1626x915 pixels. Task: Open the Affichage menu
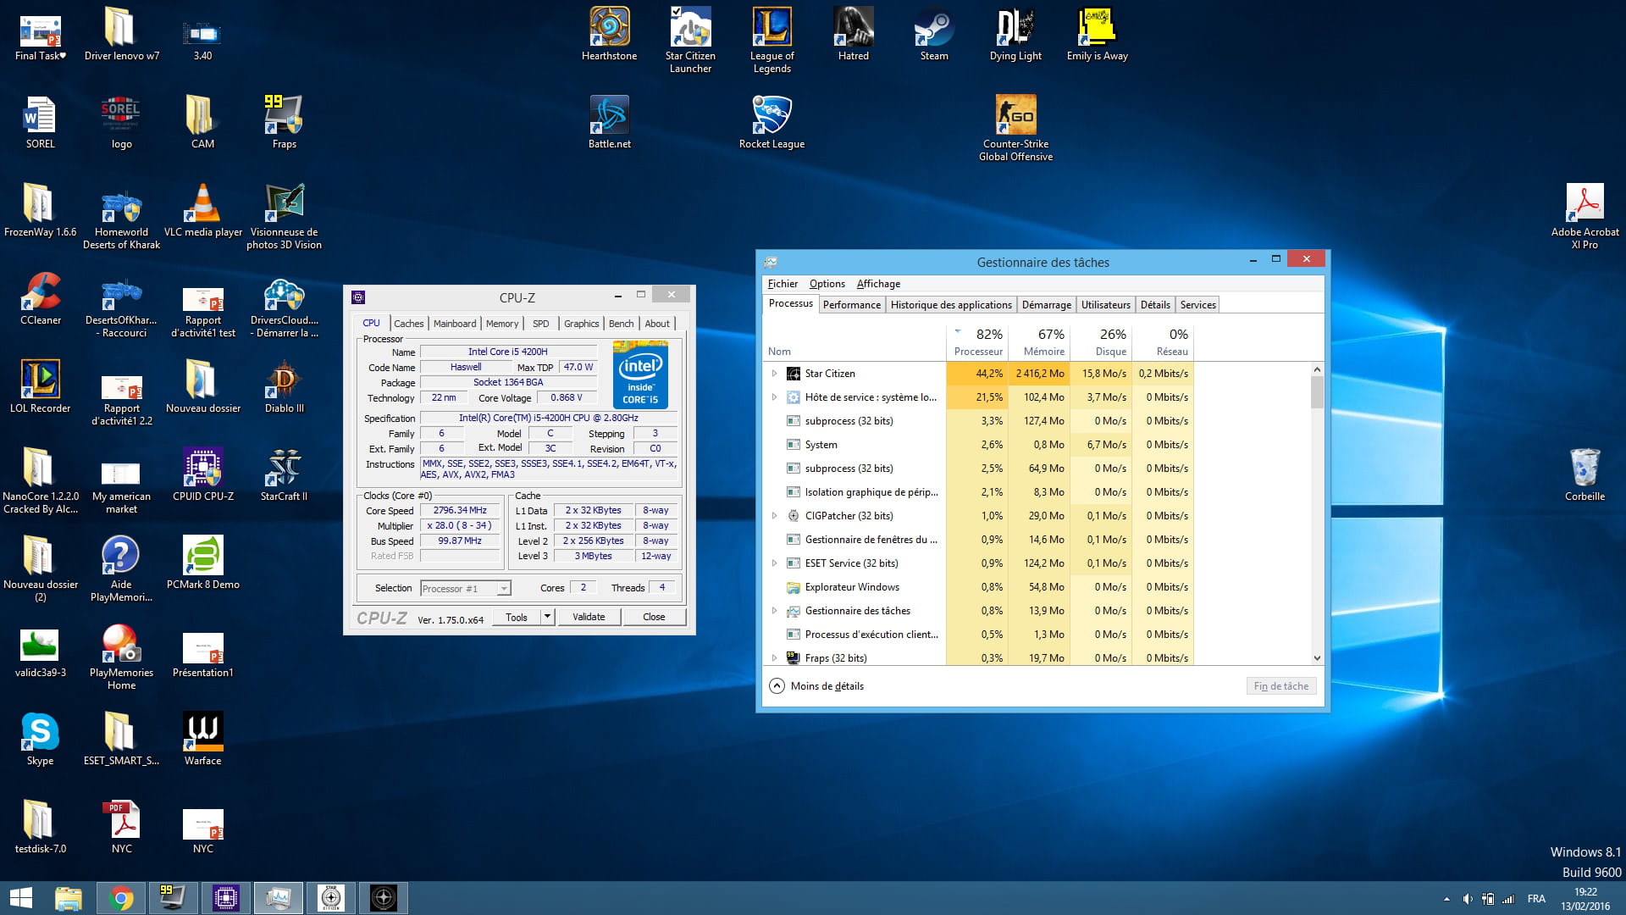878,284
